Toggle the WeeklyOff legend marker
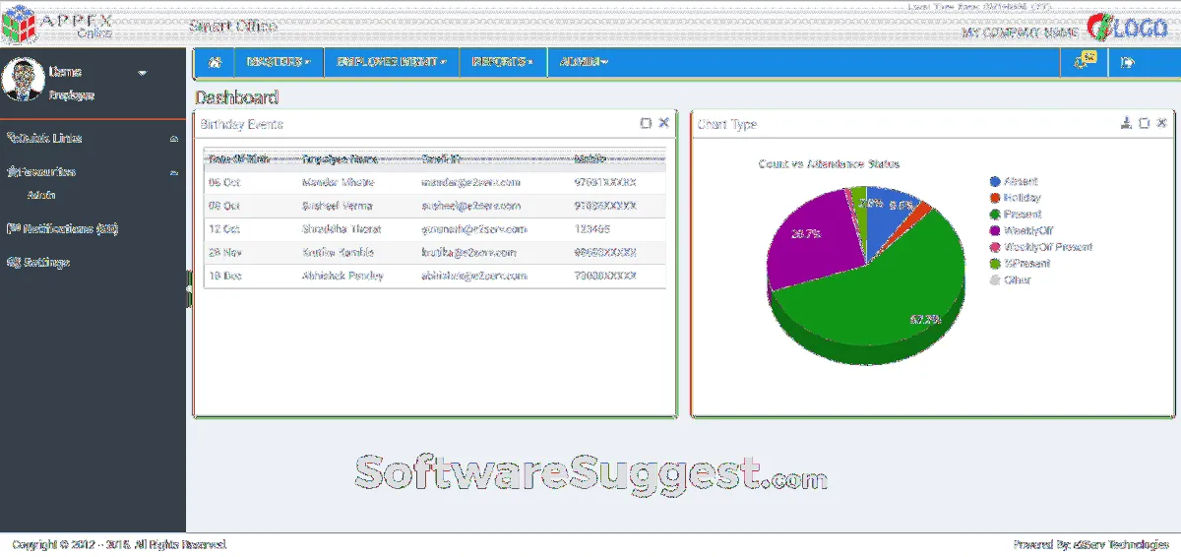The height and width of the screenshot is (557, 1181). 995,231
